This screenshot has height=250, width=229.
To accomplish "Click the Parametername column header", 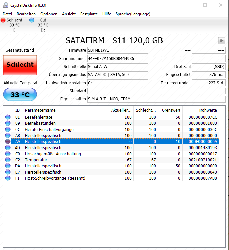I will coord(66,110).
